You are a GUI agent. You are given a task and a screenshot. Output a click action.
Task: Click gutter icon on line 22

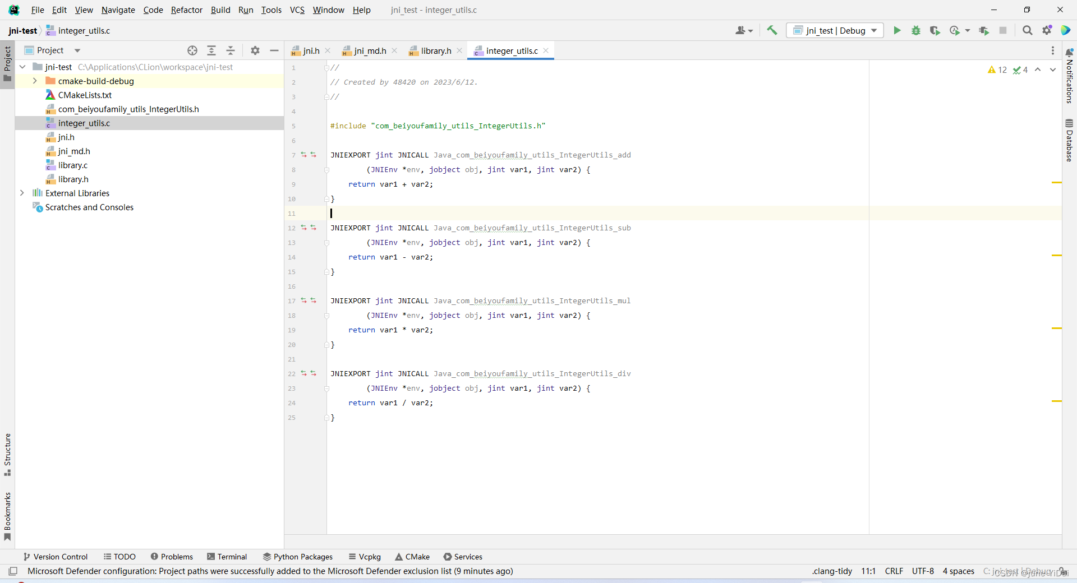pyautogui.click(x=309, y=373)
